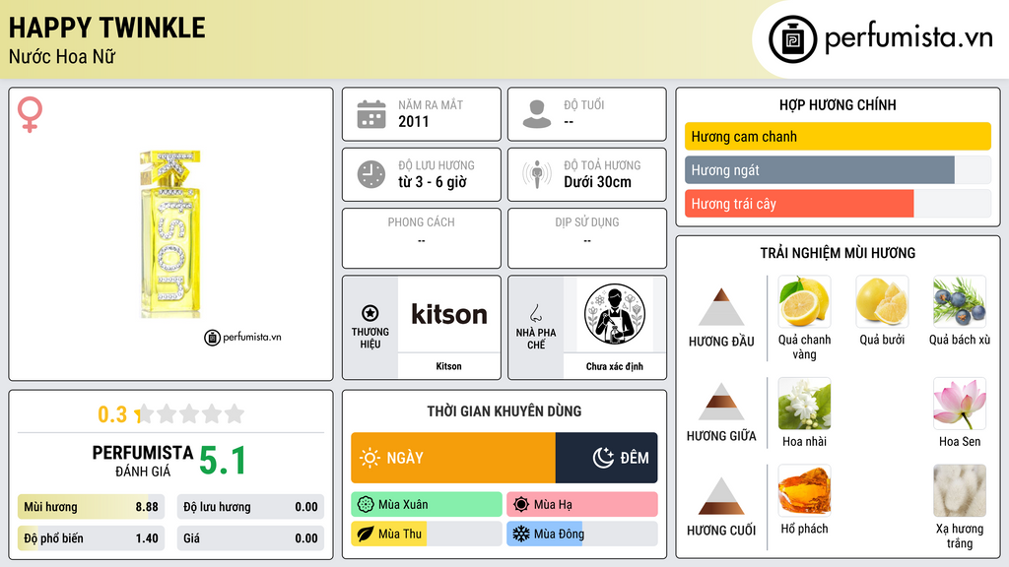The width and height of the screenshot is (1009, 567).
Task: Click the sun icon for Mùa Hạ
Action: (521, 505)
